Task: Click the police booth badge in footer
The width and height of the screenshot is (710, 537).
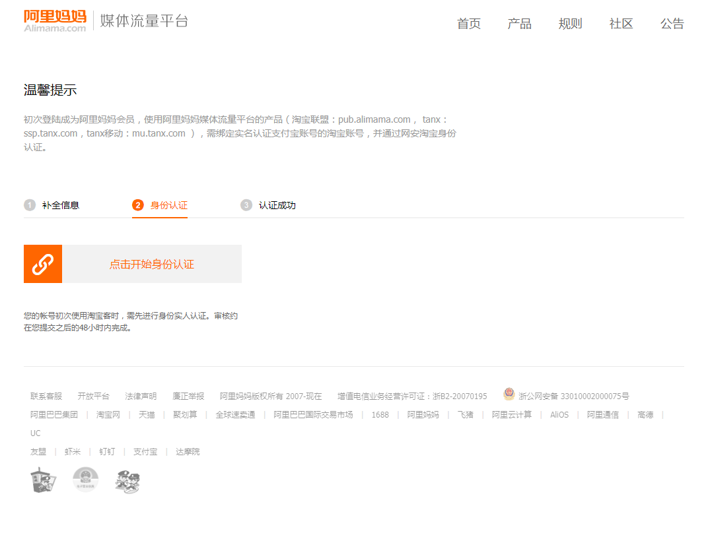Action: click(x=44, y=480)
